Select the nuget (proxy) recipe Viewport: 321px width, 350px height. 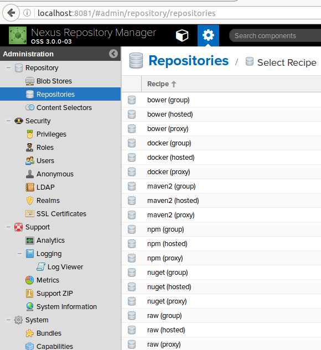pyautogui.click(x=167, y=301)
